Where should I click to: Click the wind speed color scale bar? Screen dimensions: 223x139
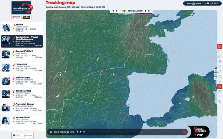pos(131,14)
